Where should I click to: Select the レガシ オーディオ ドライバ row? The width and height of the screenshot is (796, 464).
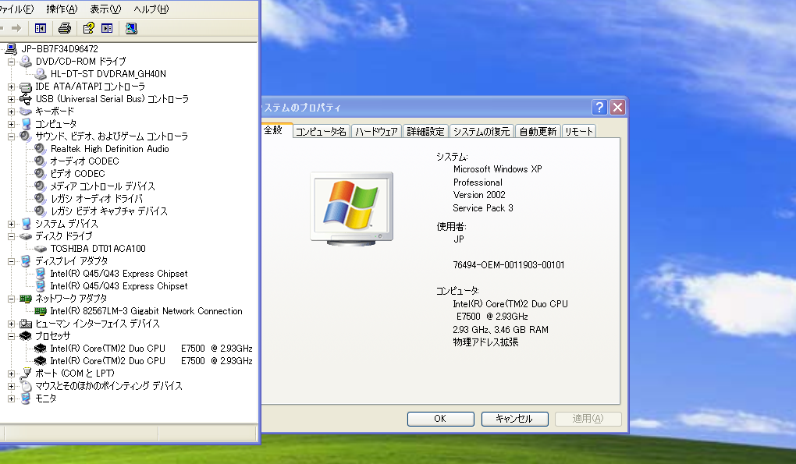[x=97, y=199]
